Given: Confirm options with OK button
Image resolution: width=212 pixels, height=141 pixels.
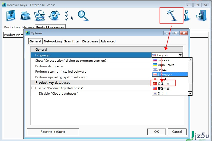Looking at the screenshot, I should click(156, 132).
